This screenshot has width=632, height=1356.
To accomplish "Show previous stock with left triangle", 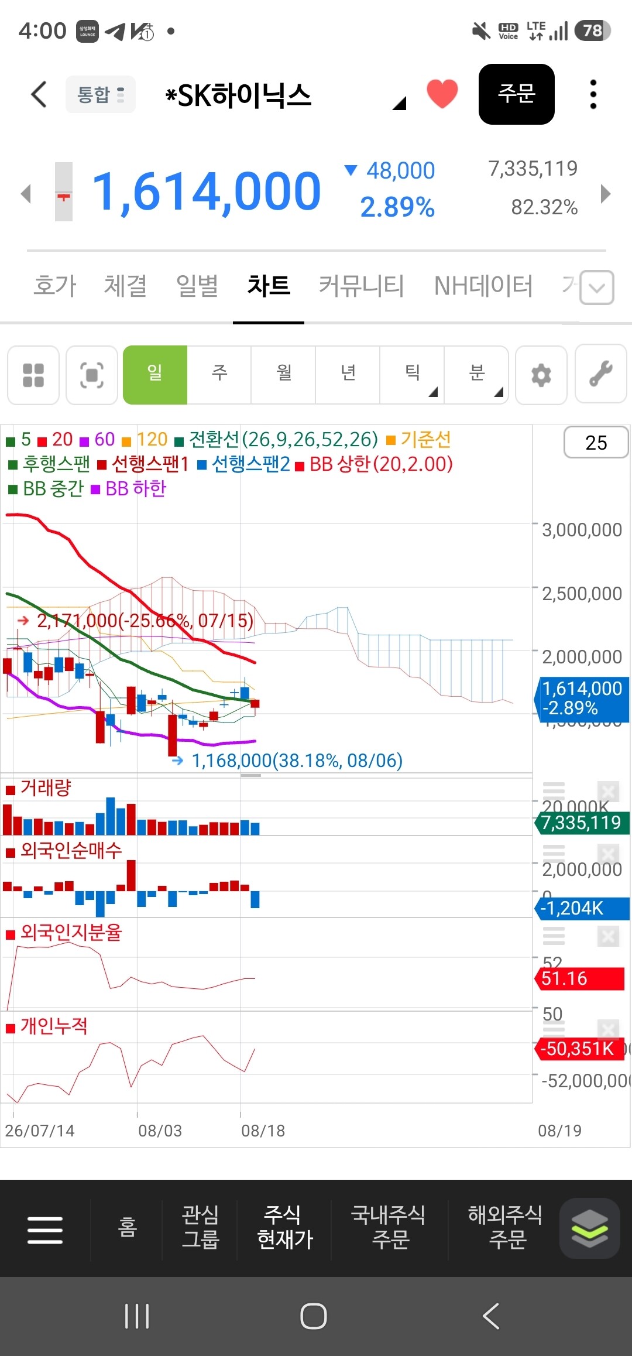I will click(26, 193).
